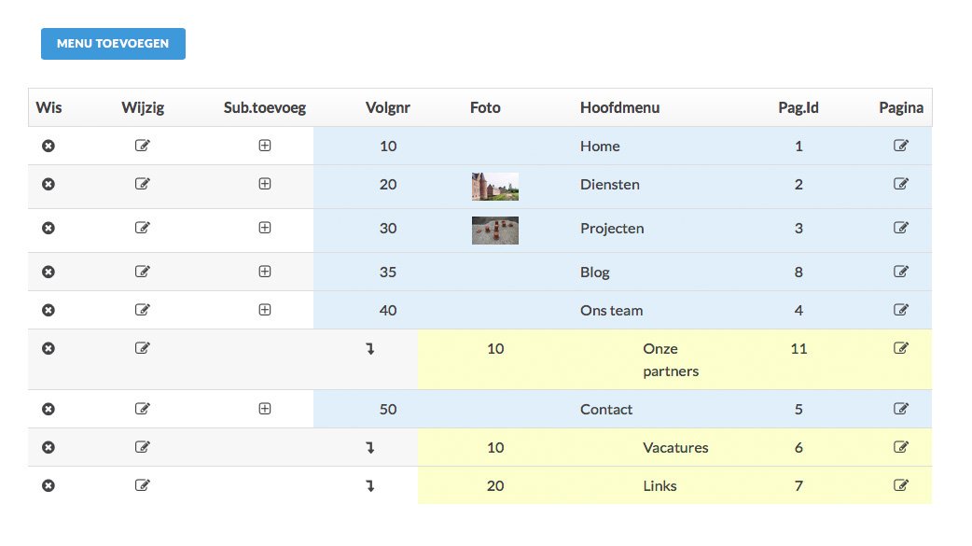The height and width of the screenshot is (546, 972).
Task: Delete the Home menu row
Action: (x=49, y=146)
